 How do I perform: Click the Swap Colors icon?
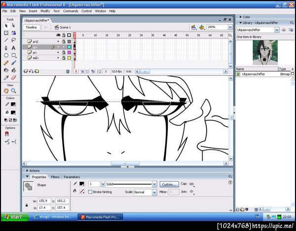[x=15, y=120]
